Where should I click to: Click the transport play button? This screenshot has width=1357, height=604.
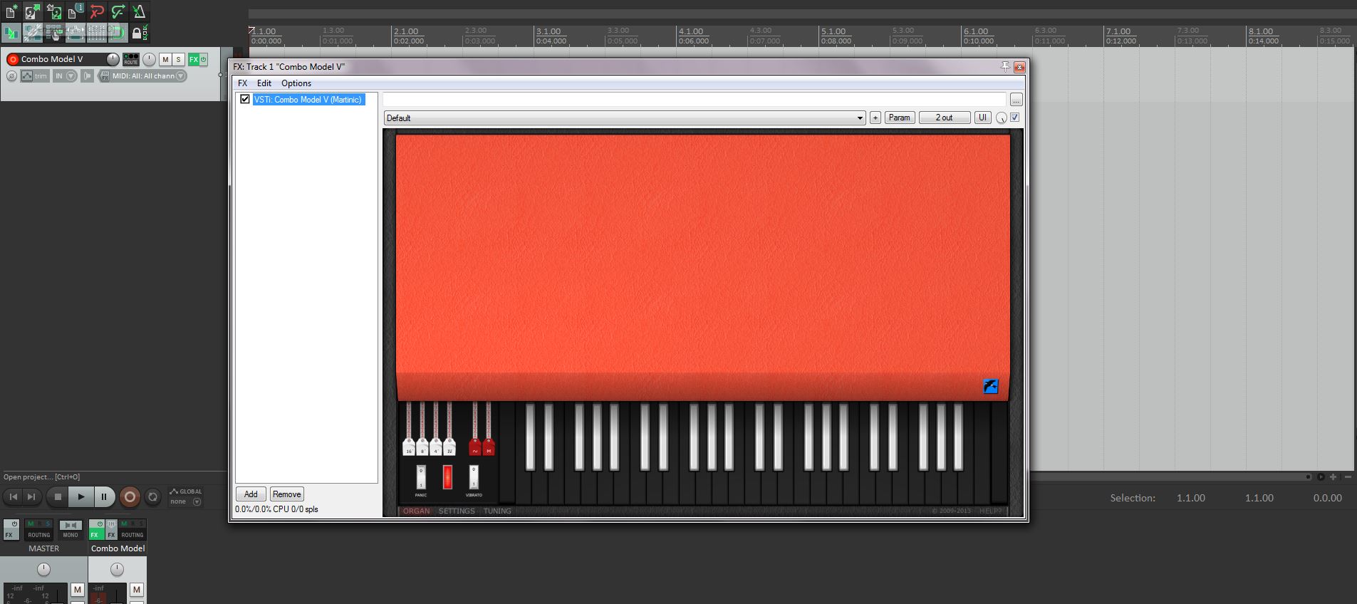80,496
